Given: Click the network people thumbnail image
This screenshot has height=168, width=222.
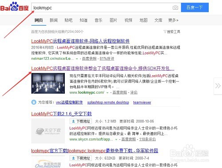Looking at the screenshot, I should tap(48, 84).
